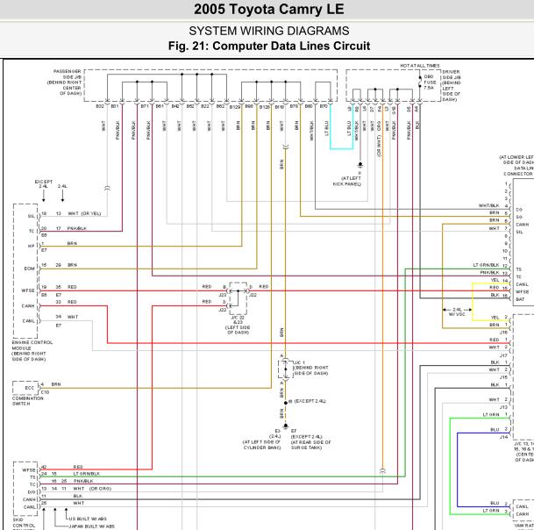Click the 'J15' connector label
The width and height of the screenshot is (534, 530).
pyautogui.click(x=503, y=377)
